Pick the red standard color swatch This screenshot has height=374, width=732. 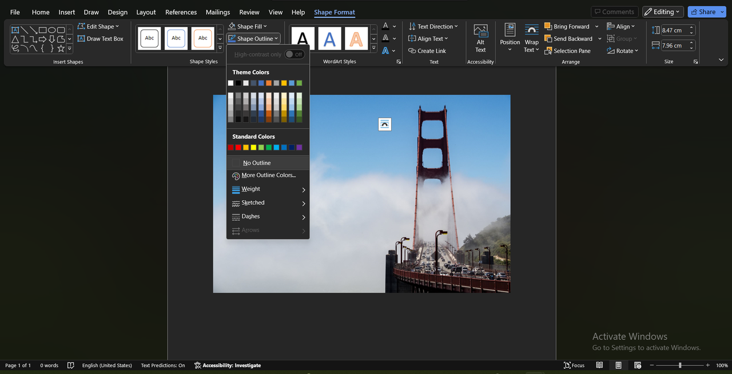[238, 148]
